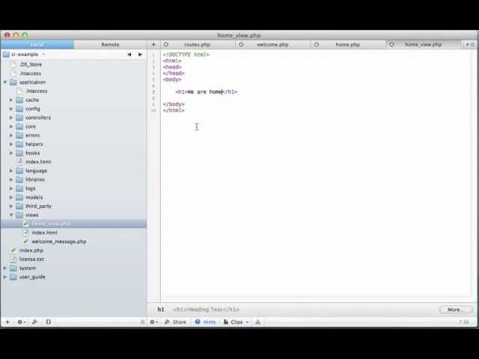Click the circle icon on welcome.php tab

(x=241, y=45)
